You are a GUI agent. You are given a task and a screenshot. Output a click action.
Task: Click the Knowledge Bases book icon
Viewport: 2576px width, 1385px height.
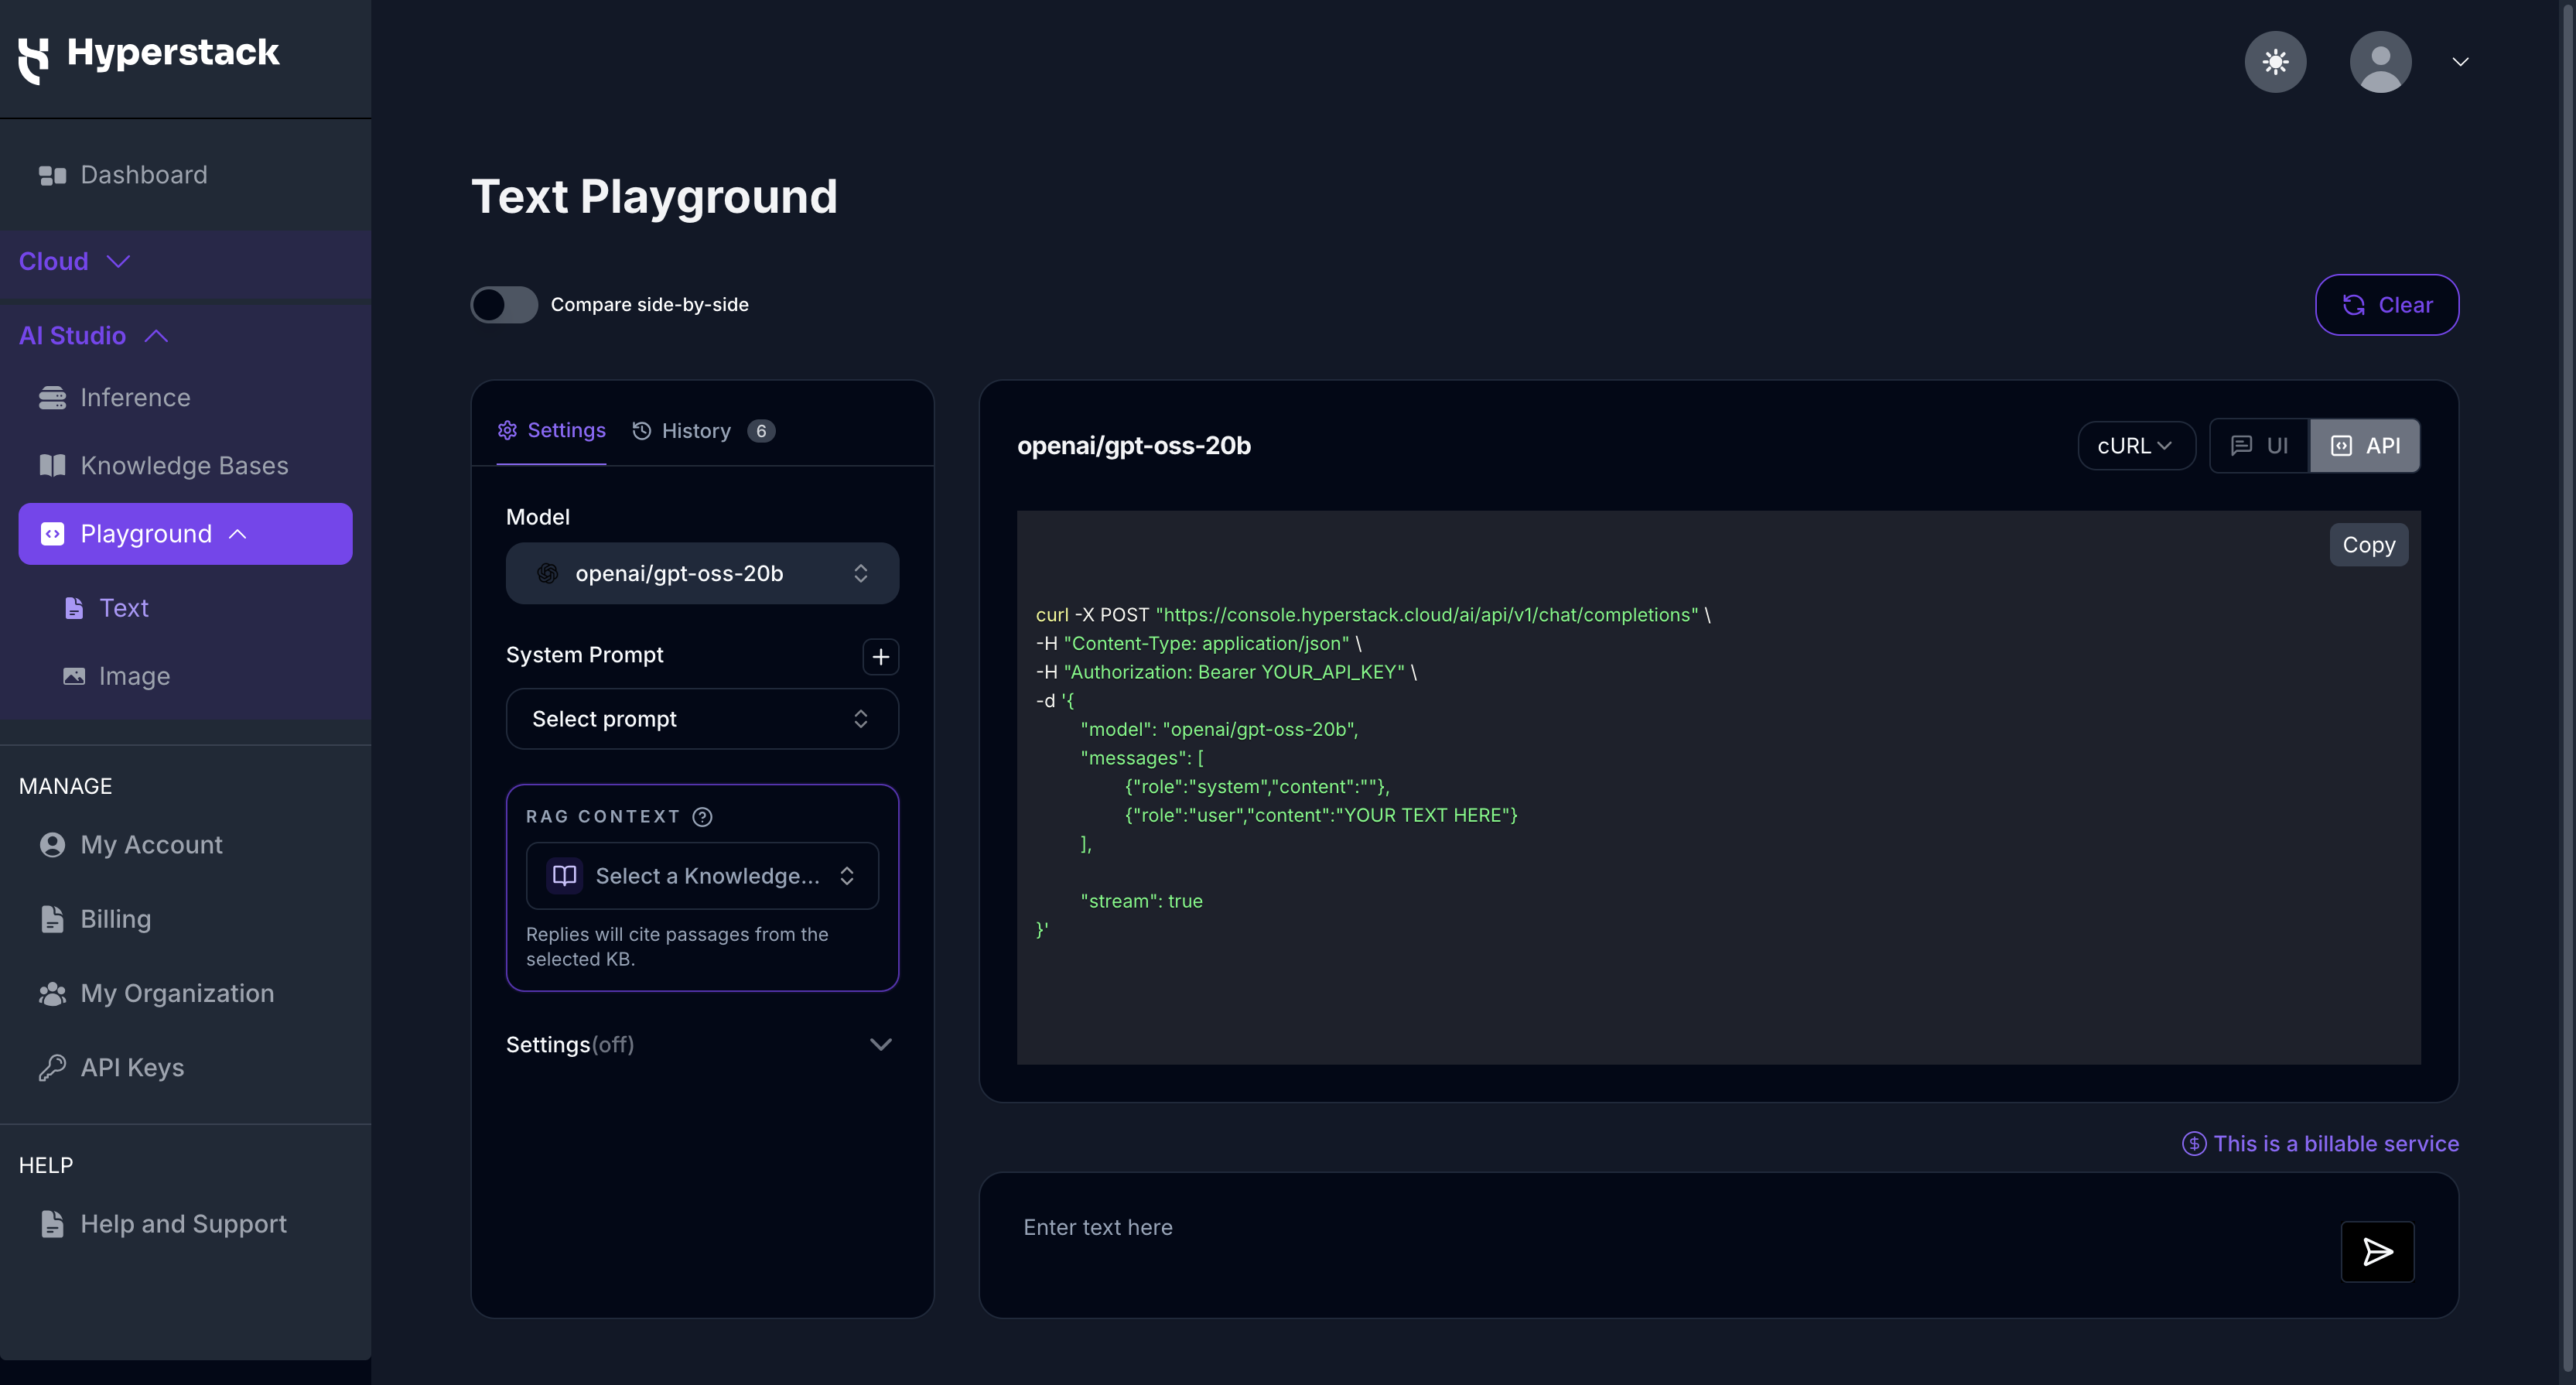coord(52,466)
